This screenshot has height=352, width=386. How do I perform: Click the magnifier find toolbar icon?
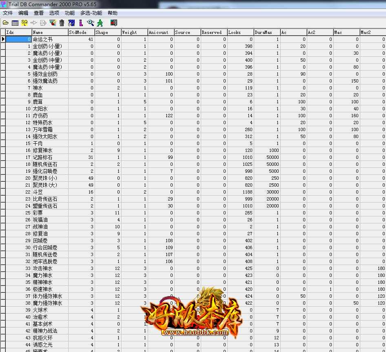point(90,23)
